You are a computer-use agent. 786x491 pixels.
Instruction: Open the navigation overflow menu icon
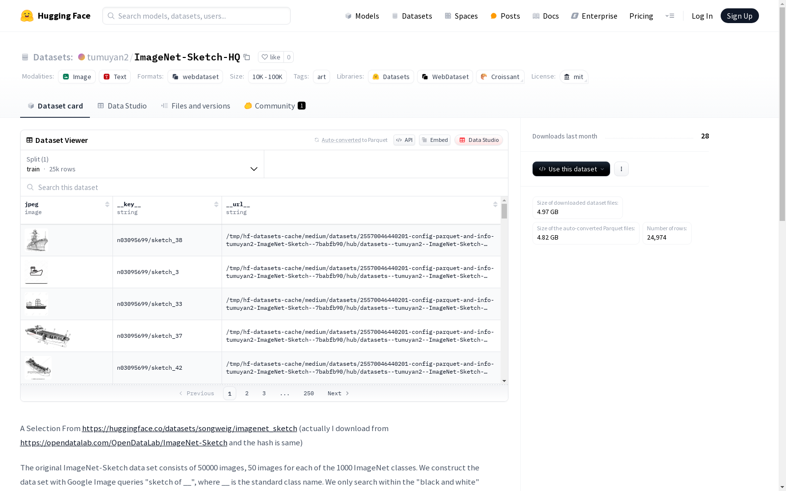click(670, 16)
